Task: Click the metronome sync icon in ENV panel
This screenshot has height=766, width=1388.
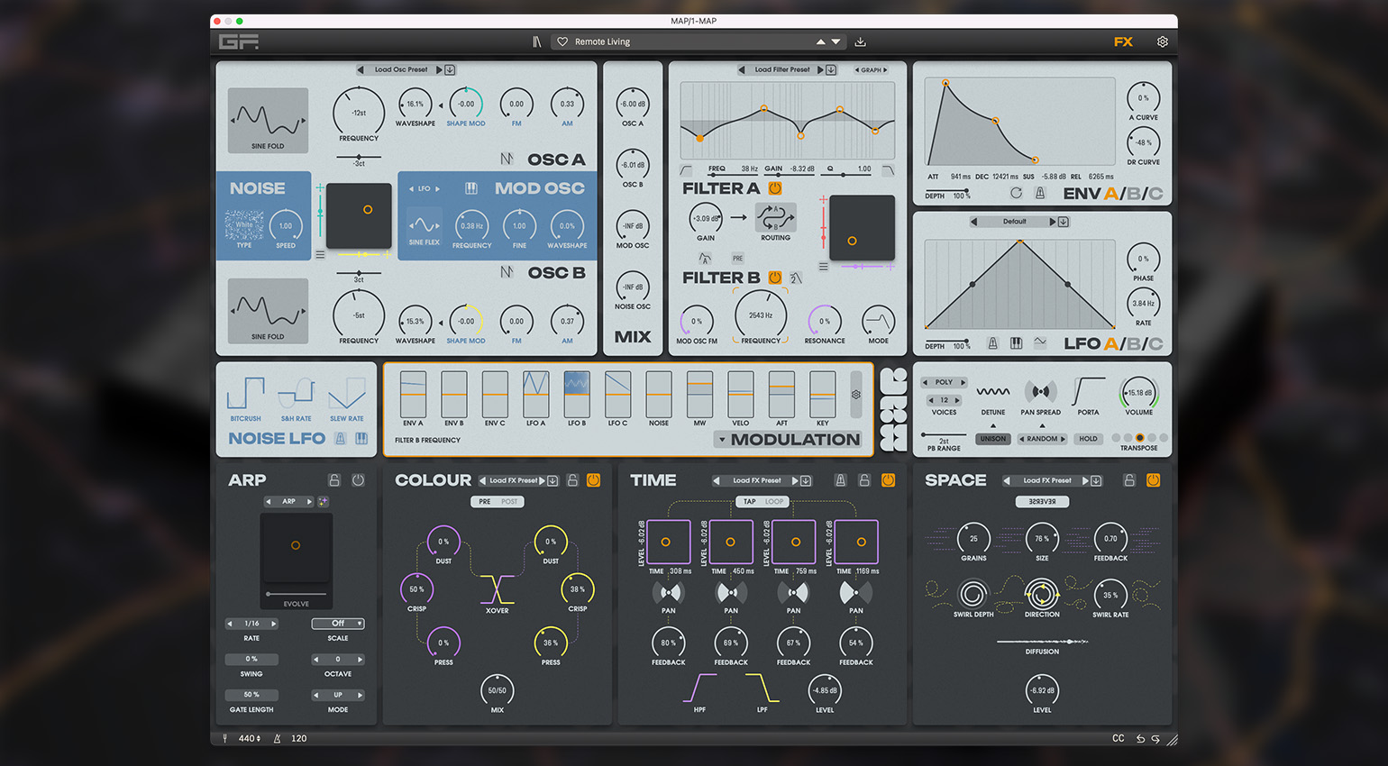Action: [1039, 193]
